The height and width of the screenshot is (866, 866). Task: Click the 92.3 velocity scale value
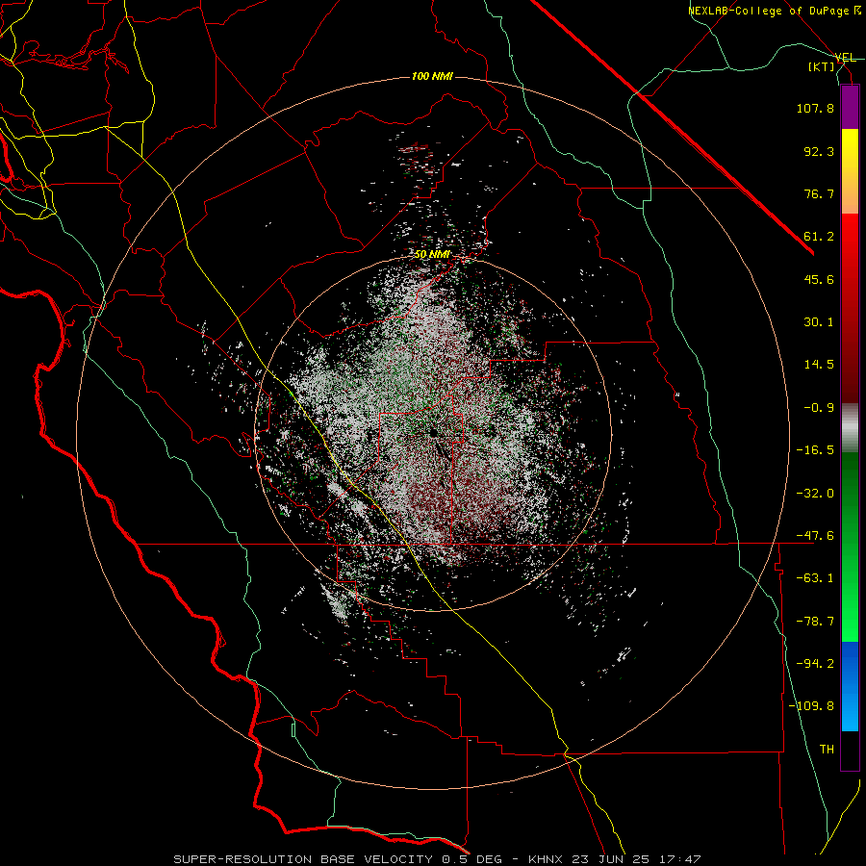tap(819, 151)
